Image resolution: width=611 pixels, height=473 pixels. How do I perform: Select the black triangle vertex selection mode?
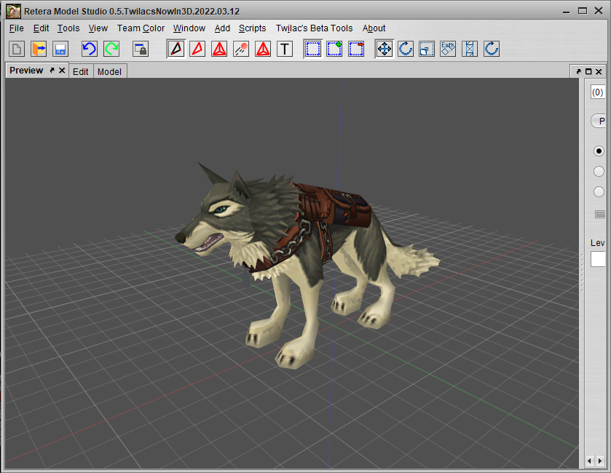(176, 49)
